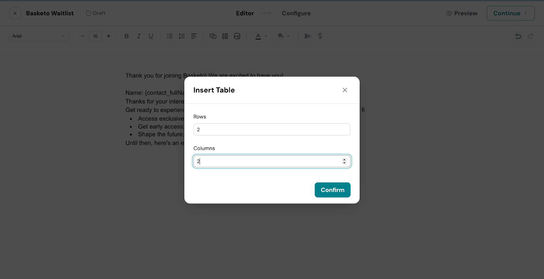Expand the text color dropdown arrow
Viewport: 544px width, 279px height.
266,36
